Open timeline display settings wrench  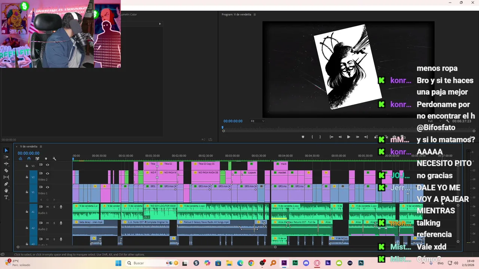click(x=54, y=159)
